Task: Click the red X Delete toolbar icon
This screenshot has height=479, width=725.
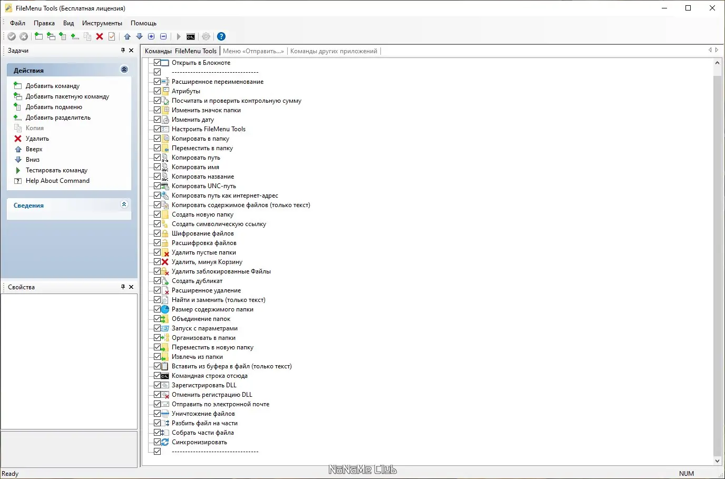Action: [100, 36]
